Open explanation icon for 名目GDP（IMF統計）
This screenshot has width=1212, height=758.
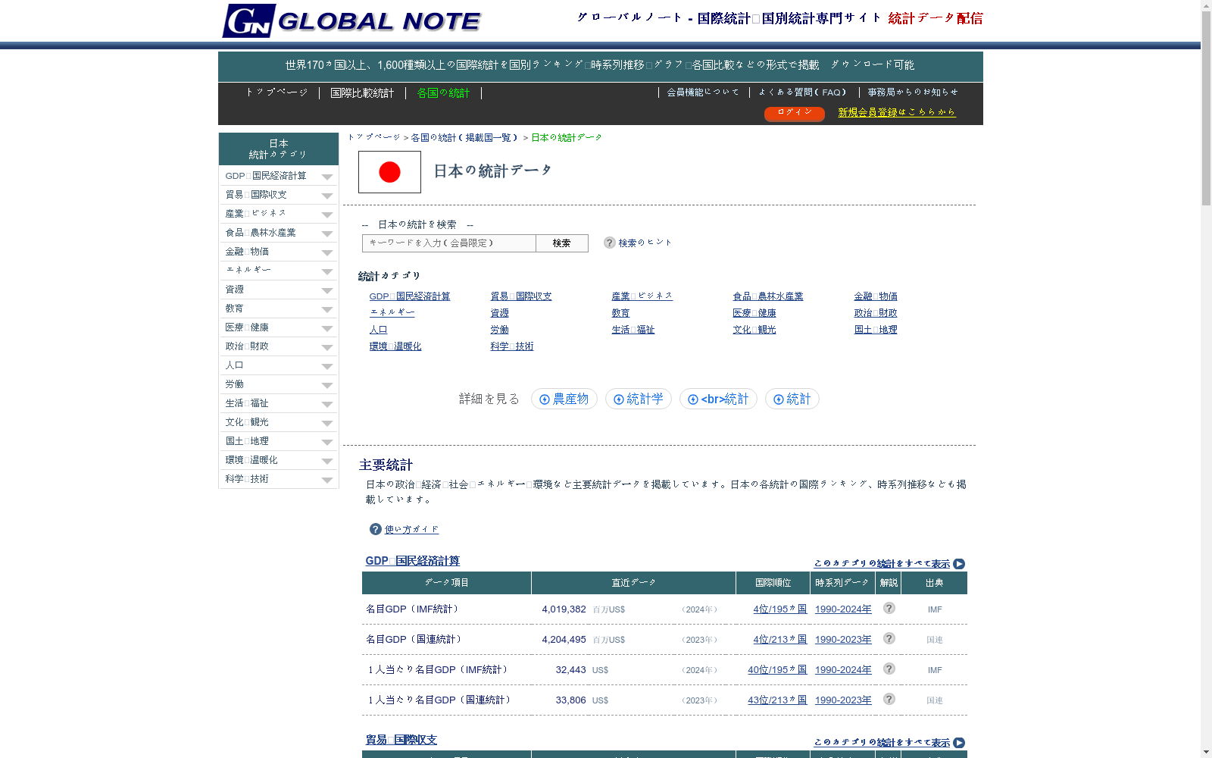point(889,608)
